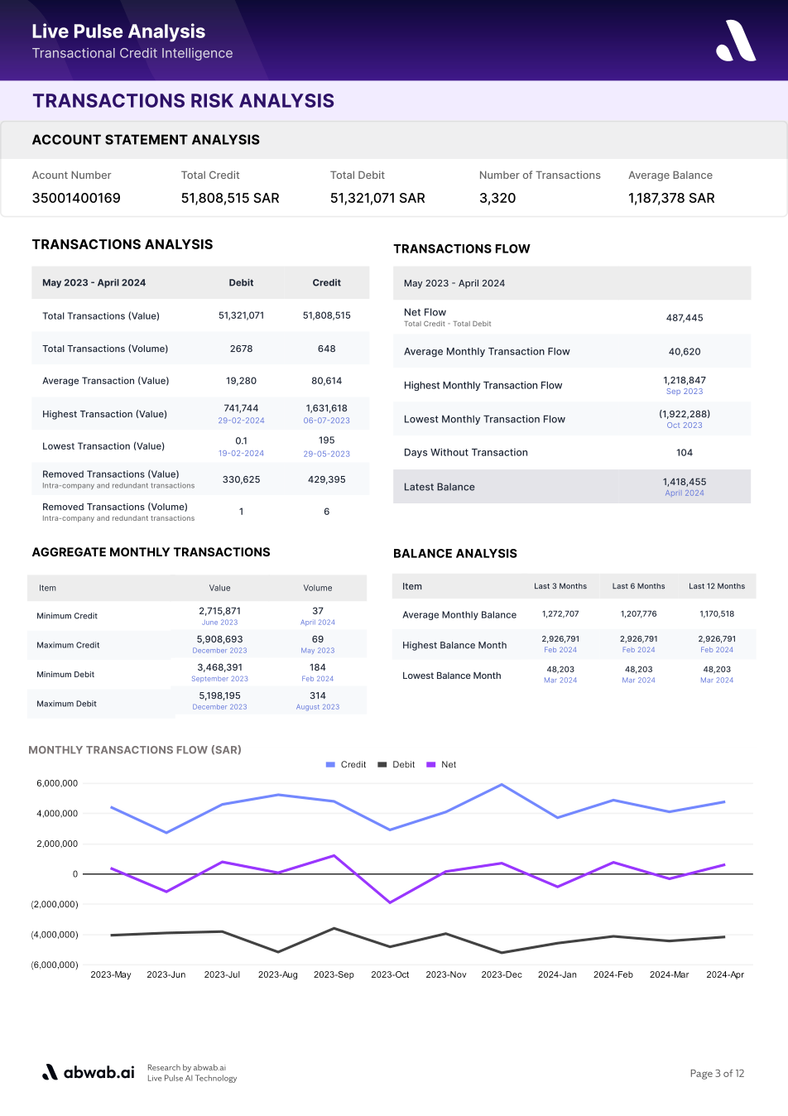Toggle the Net legend swatch
The width and height of the screenshot is (788, 1116).
click(431, 765)
